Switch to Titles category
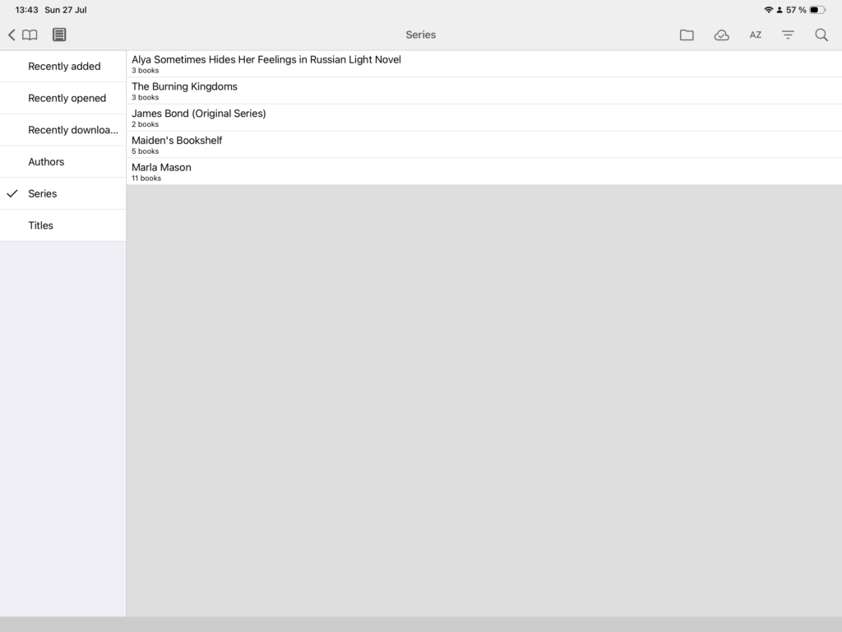This screenshot has height=632, width=842. click(62, 225)
